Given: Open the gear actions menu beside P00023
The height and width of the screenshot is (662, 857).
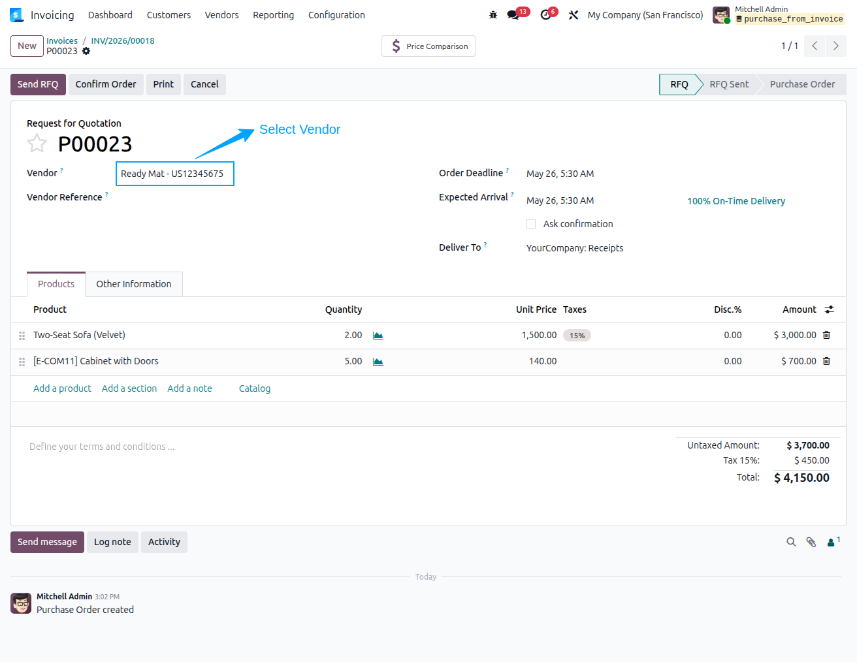Looking at the screenshot, I should (86, 51).
